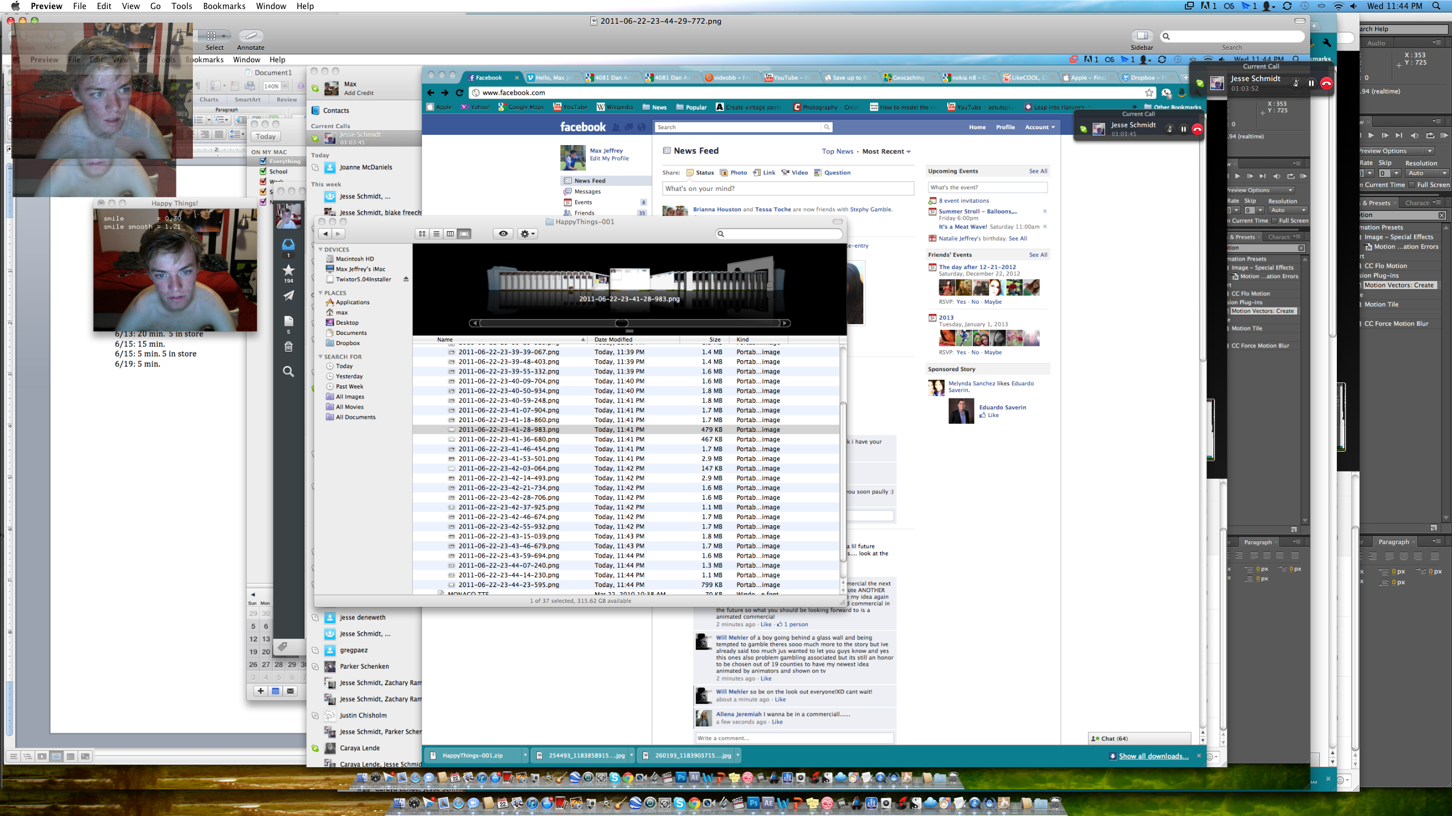
Task: Open the Bookmarks menu in the top menu bar
Action: [x=224, y=6]
